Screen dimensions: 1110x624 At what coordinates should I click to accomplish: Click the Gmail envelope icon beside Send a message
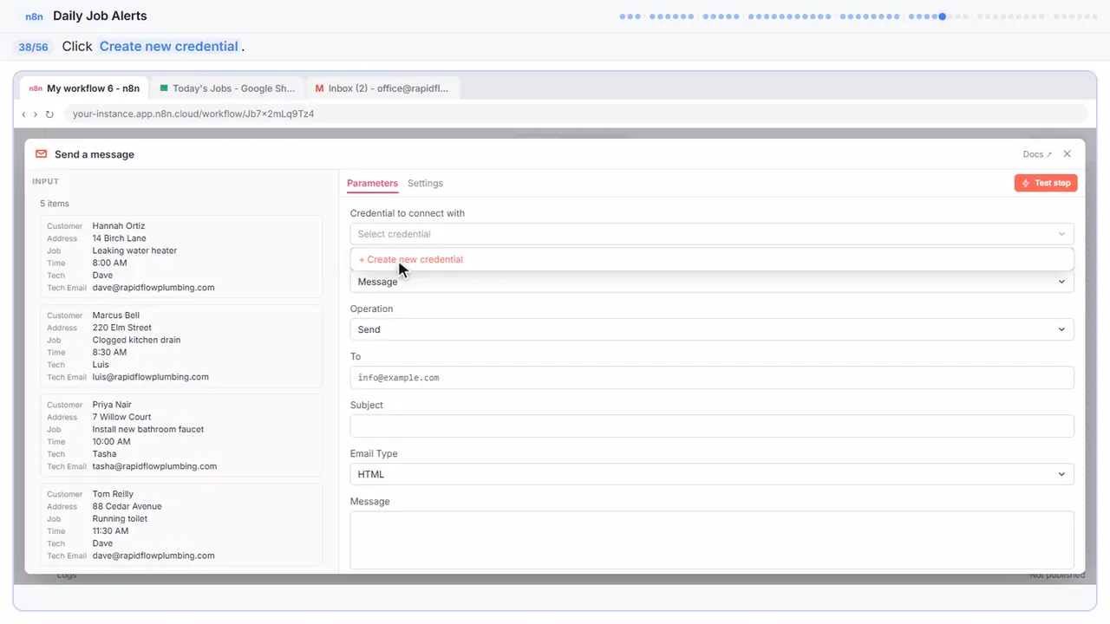[x=41, y=154]
